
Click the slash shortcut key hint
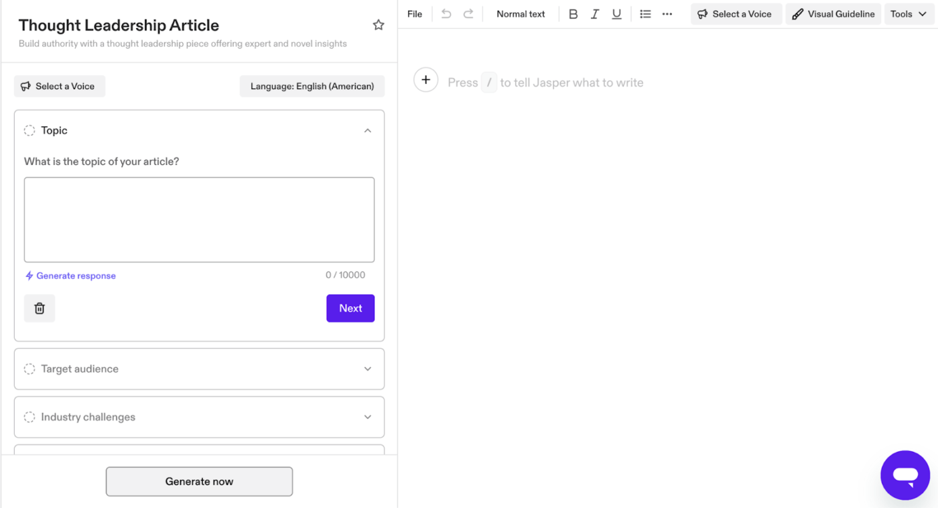(489, 82)
